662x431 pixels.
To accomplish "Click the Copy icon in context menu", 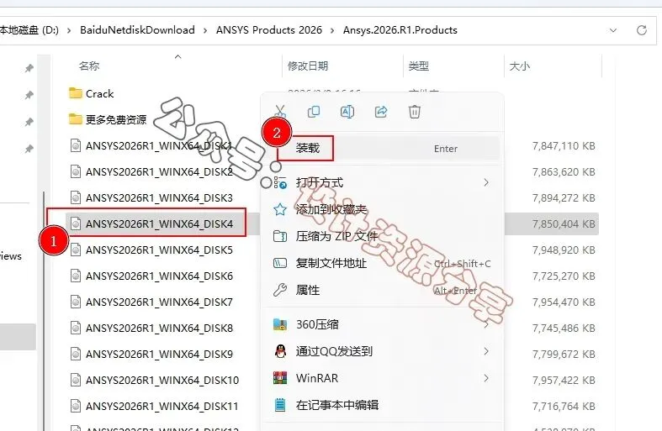I will click(x=314, y=112).
